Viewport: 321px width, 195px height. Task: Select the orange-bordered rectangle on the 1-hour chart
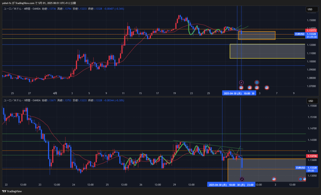click(266, 170)
